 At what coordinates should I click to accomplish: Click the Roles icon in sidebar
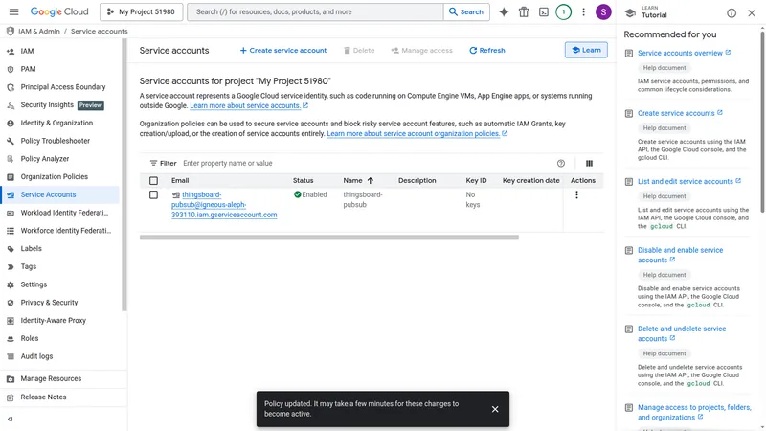pyautogui.click(x=11, y=339)
